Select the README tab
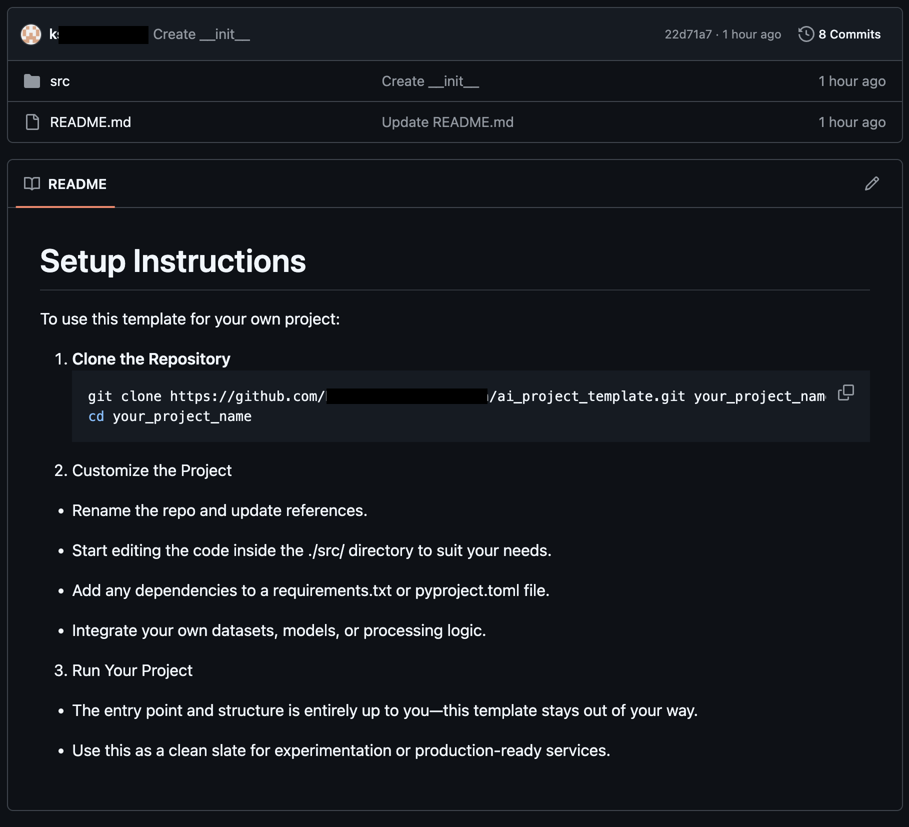The image size is (909, 827). (65, 184)
